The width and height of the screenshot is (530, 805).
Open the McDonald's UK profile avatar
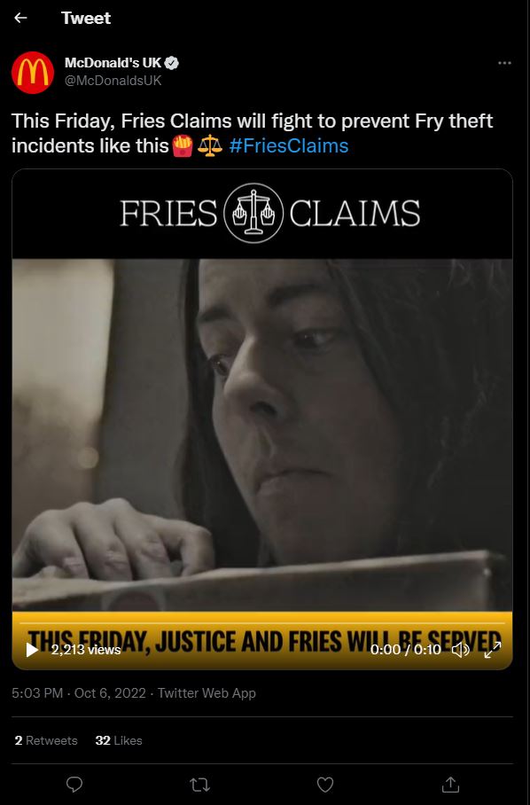33,73
